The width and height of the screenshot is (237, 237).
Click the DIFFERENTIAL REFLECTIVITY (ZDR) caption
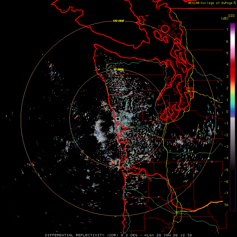[82, 235]
